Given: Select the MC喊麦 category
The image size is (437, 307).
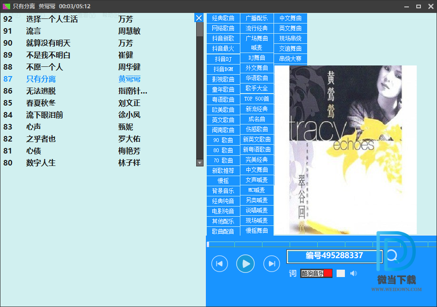Looking at the screenshot, I should tap(256, 190).
